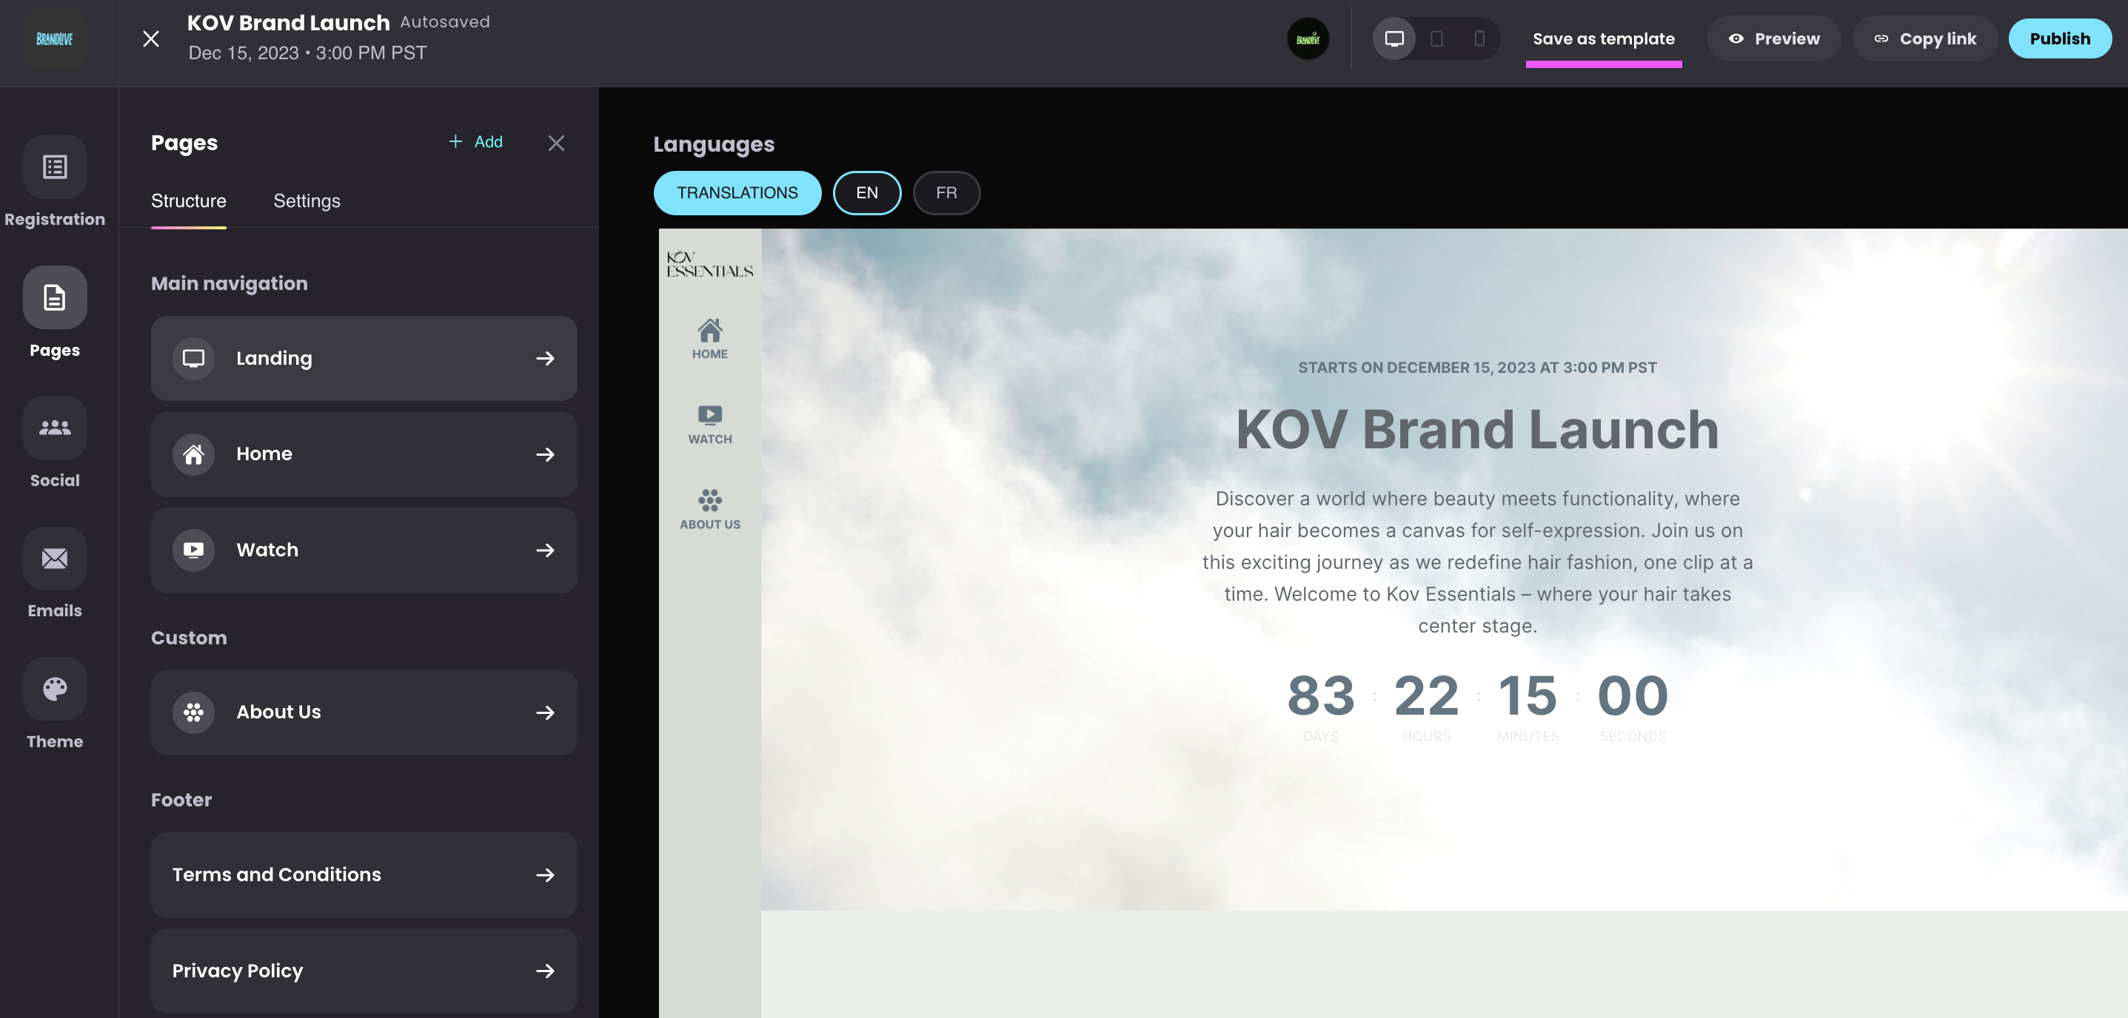Click the Landing page monitor icon
Screen dimensions: 2128x1018
(x=193, y=358)
